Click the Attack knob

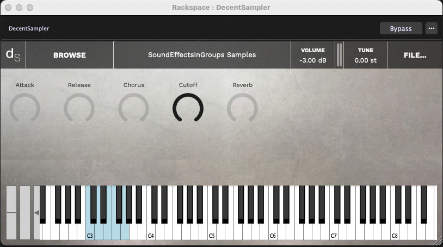(25, 108)
